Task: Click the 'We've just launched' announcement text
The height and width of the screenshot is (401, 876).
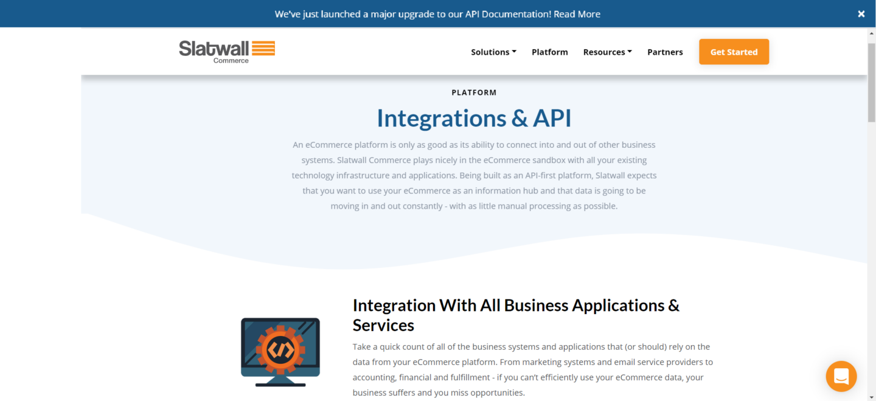Action: click(412, 14)
